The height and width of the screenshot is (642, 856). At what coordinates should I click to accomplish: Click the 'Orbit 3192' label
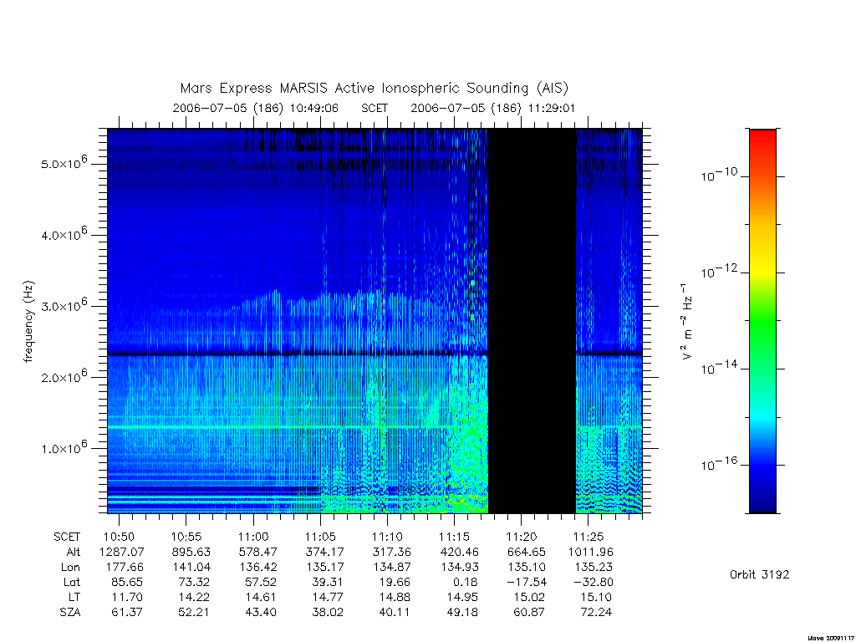click(x=759, y=574)
